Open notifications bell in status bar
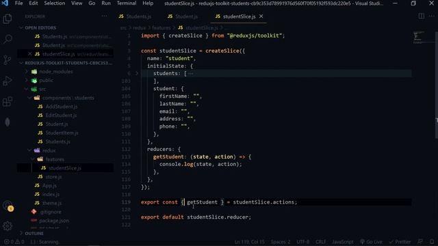Image resolution: width=438 pixels, height=246 pixels. 432,242
